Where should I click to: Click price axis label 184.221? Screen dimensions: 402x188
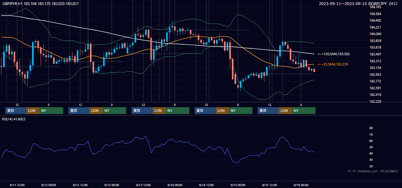tap(375, 27)
